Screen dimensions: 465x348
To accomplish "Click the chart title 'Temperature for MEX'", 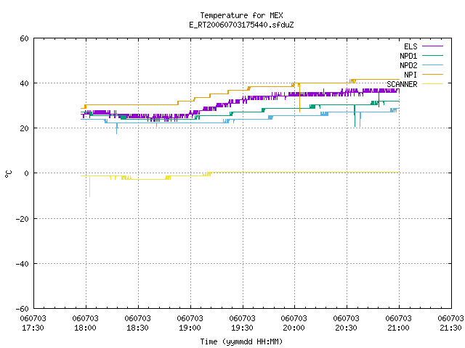I will click(241, 15).
